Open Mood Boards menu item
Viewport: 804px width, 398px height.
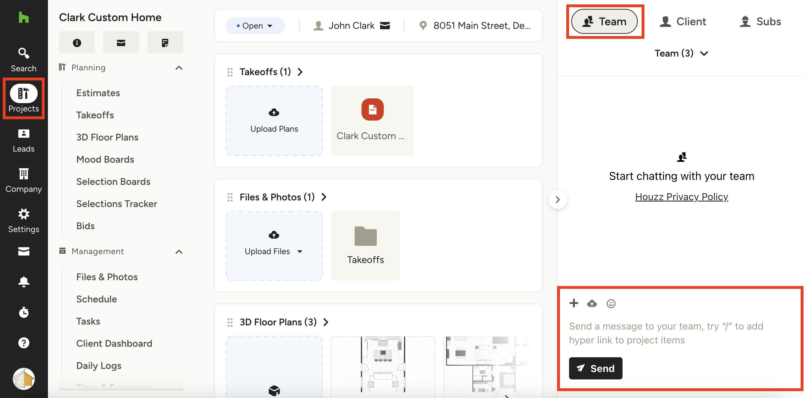(x=105, y=159)
